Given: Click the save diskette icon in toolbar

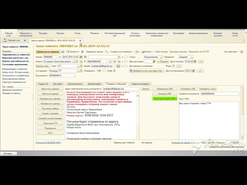Looking at the screenshot, I should pos(63,52).
